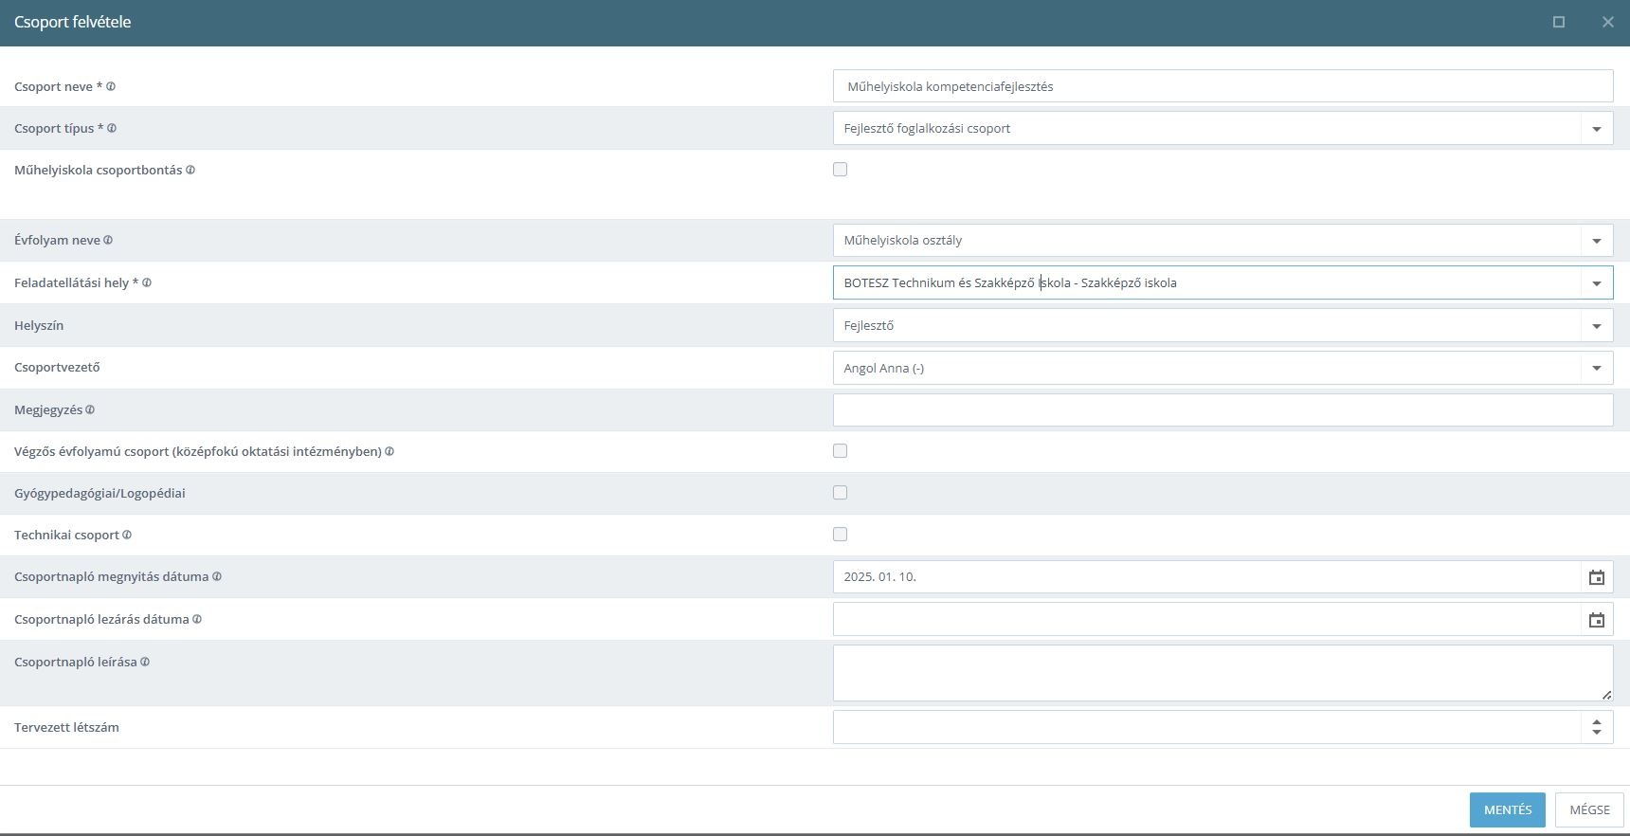Click the Csoportnapló leírása textarea
Viewport: 1630px width, 836px height.
tap(1222, 673)
